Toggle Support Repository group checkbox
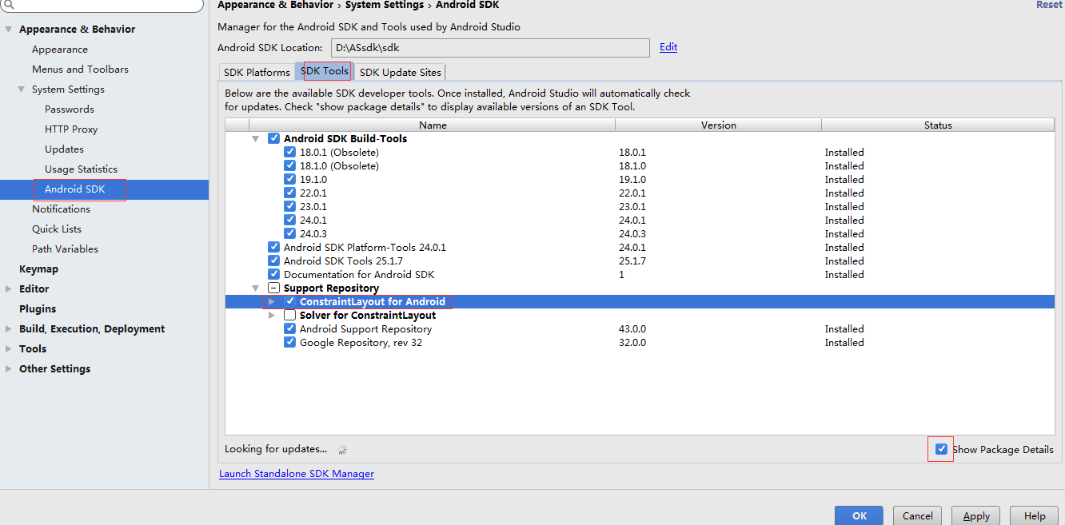Image resolution: width=1065 pixels, height=525 pixels. tap(273, 288)
